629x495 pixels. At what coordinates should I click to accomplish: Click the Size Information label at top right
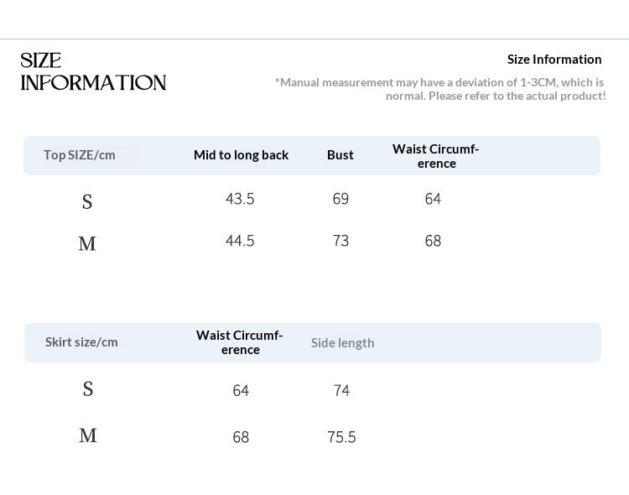(x=554, y=60)
